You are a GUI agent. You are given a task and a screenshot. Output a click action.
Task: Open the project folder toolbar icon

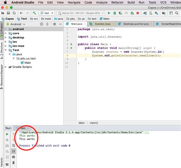[x=3, y=13]
